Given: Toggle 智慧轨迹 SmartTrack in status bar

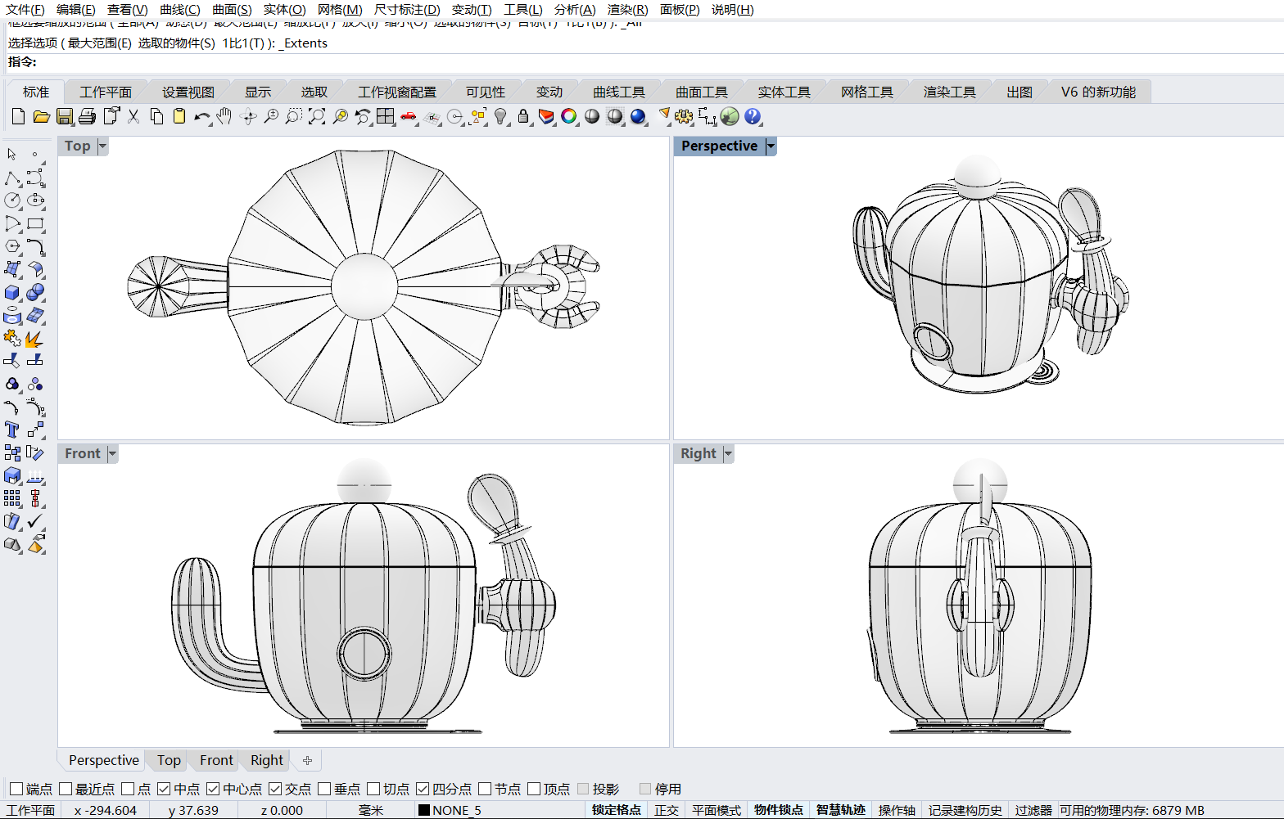Looking at the screenshot, I should point(841,810).
